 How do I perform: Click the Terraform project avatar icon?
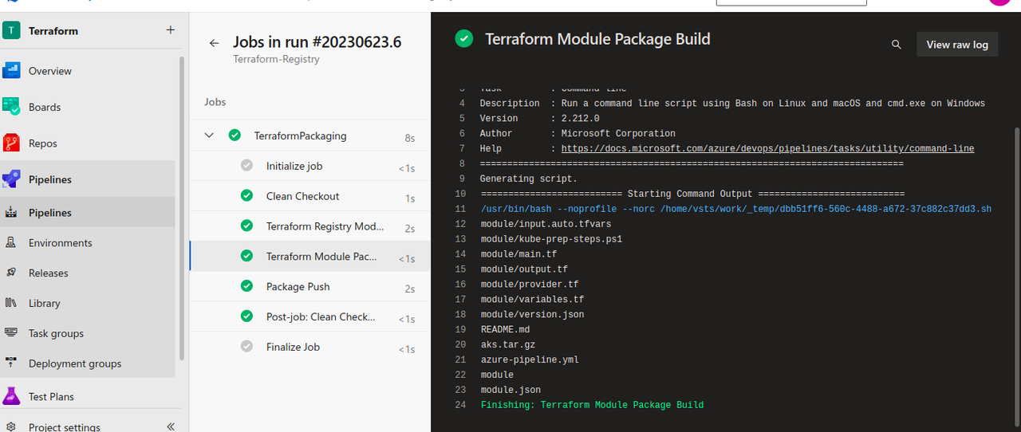[x=12, y=30]
